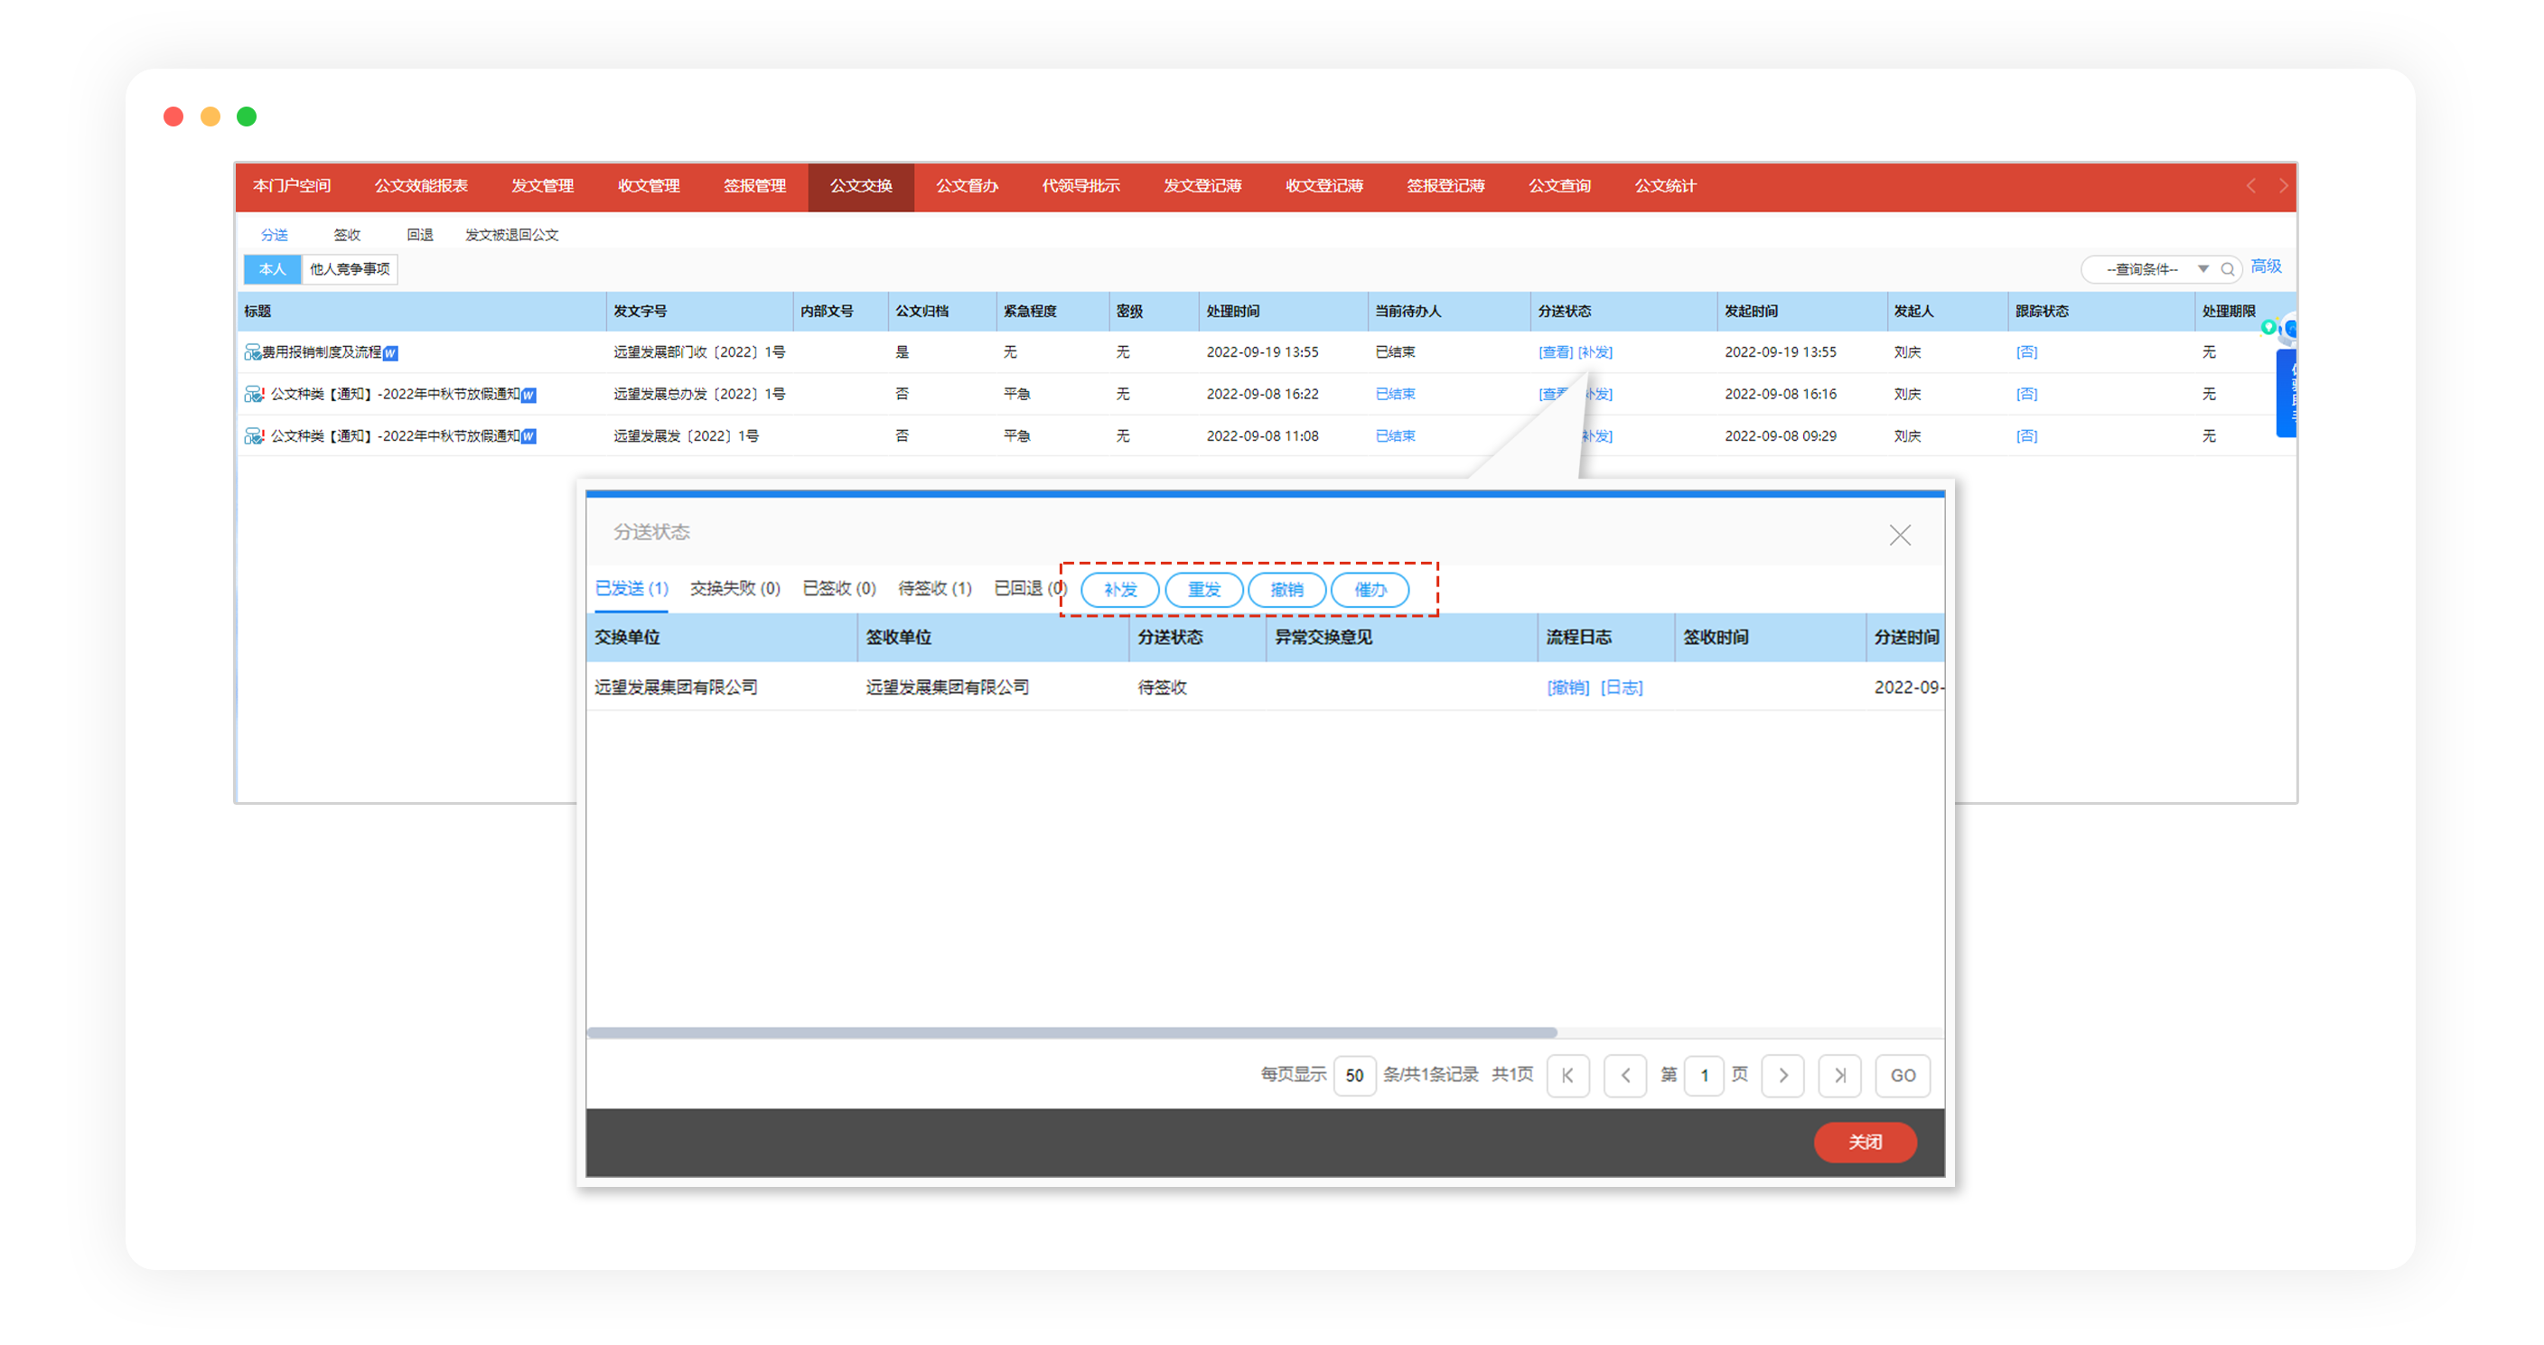Click the search magnifier icon
Image resolution: width=2544 pixels, height=1345 pixels.
2227,268
